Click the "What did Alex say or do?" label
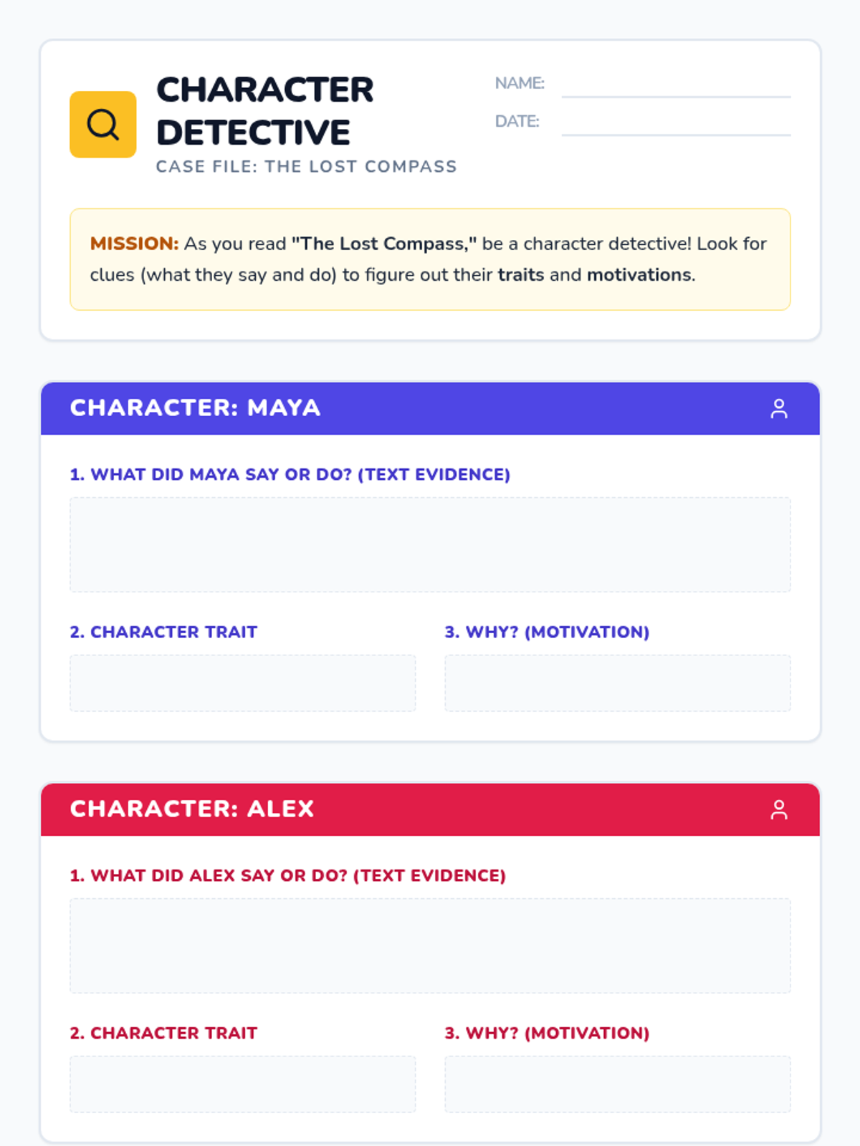This screenshot has width=860, height=1146. [287, 875]
